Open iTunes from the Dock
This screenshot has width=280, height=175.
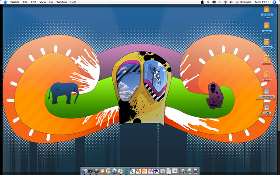coord(120,171)
